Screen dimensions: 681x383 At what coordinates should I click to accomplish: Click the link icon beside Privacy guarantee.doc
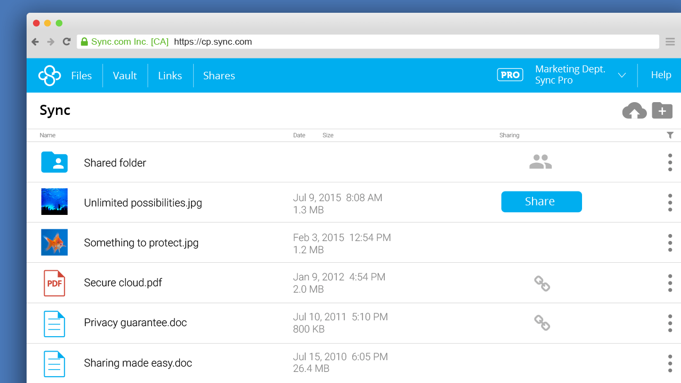542,322
